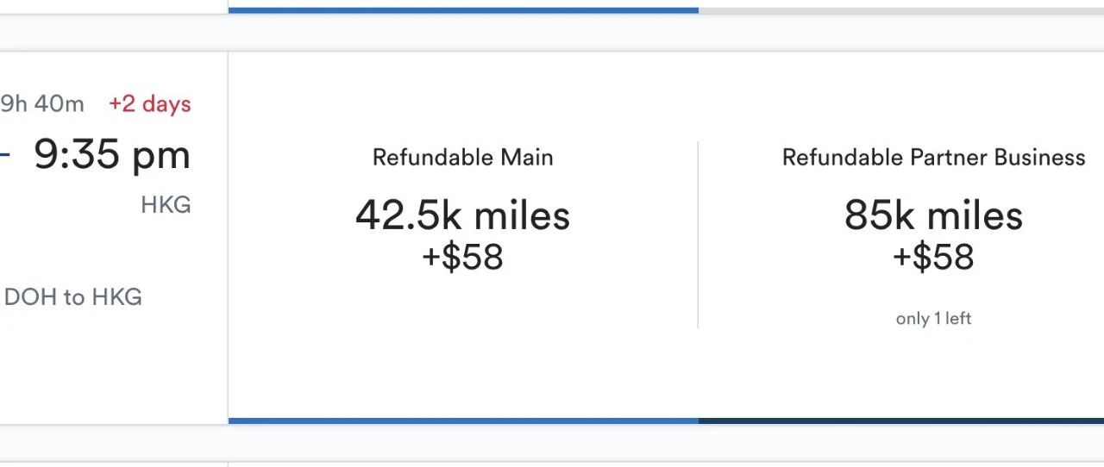Click the 9h 40m flight duration
Screen dimensions: 1104x467
(42, 104)
